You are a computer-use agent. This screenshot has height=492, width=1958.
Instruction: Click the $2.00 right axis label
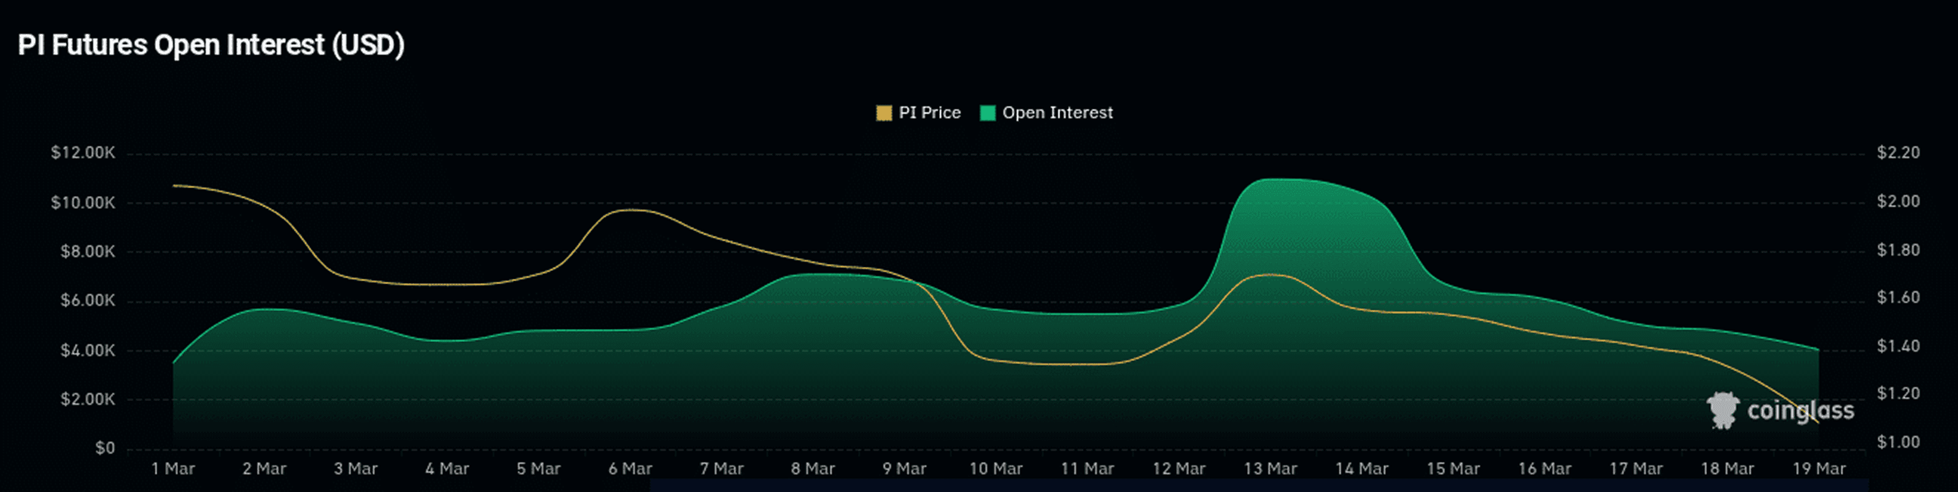pyautogui.click(x=1898, y=202)
